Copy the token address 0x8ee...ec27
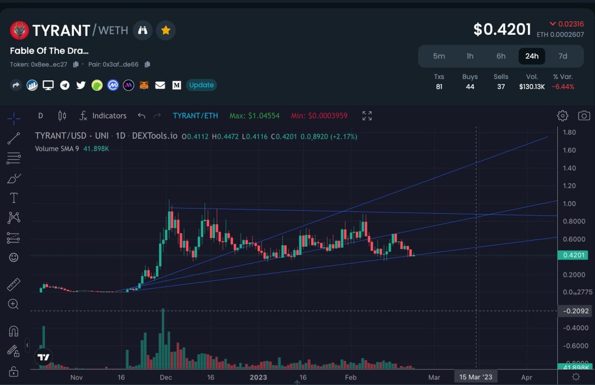 76,64
